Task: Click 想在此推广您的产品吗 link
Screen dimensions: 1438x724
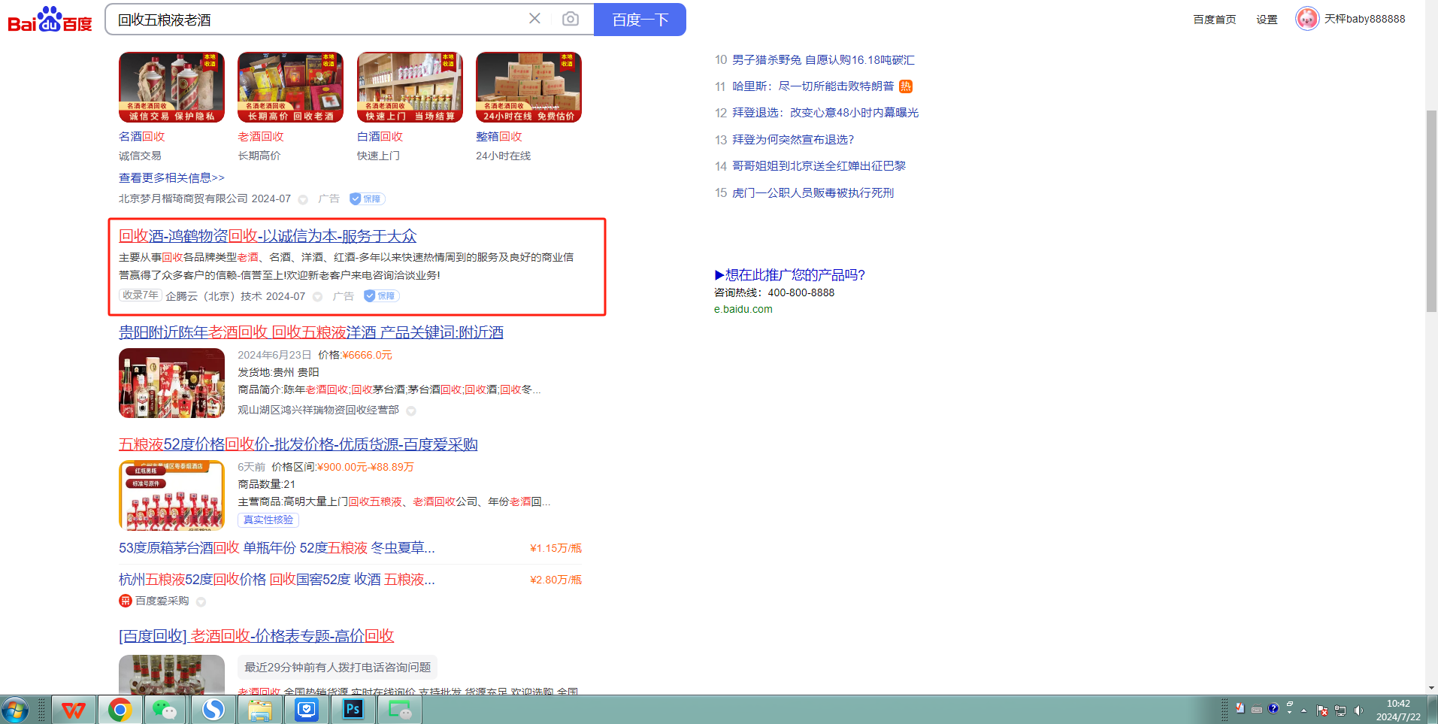Action: [789, 275]
